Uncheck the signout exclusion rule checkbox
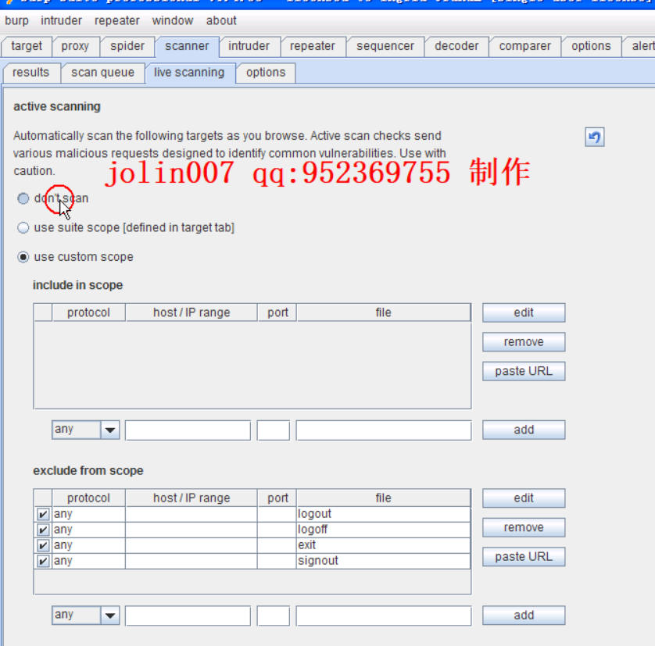655x646 pixels. (x=43, y=561)
